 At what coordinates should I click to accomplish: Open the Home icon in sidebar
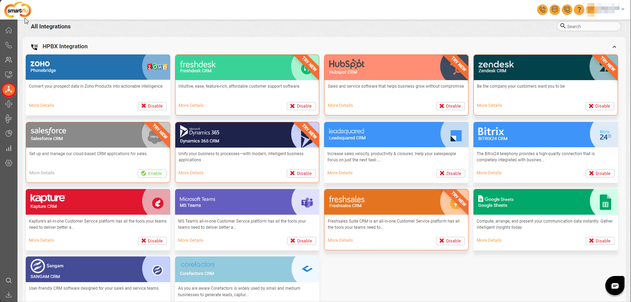[x=9, y=30]
